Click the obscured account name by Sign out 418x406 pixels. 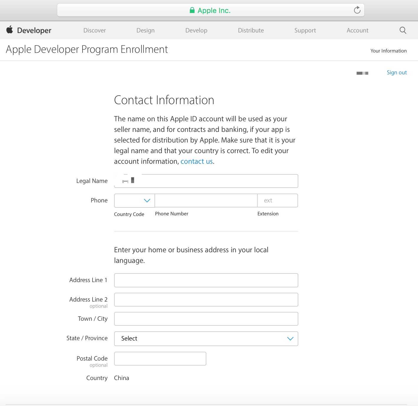(x=362, y=73)
